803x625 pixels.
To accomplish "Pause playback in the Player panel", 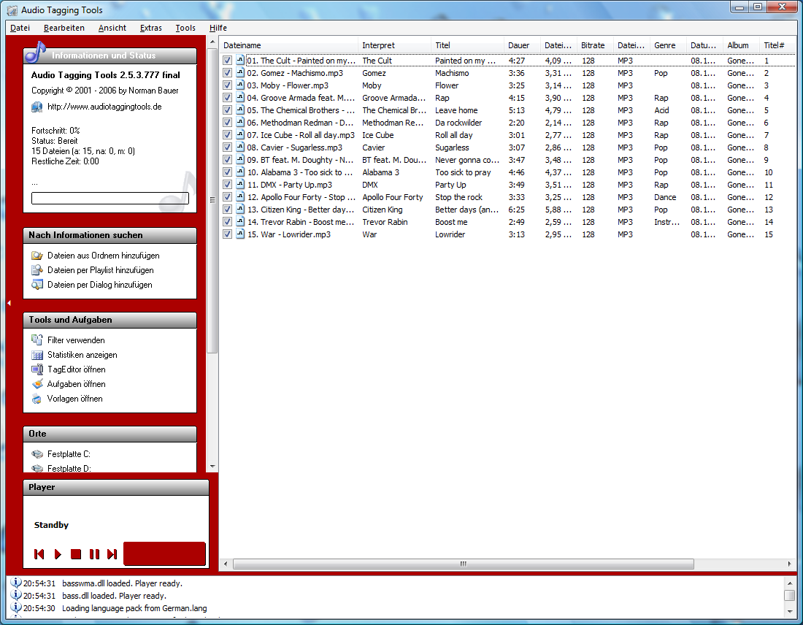I will point(94,553).
